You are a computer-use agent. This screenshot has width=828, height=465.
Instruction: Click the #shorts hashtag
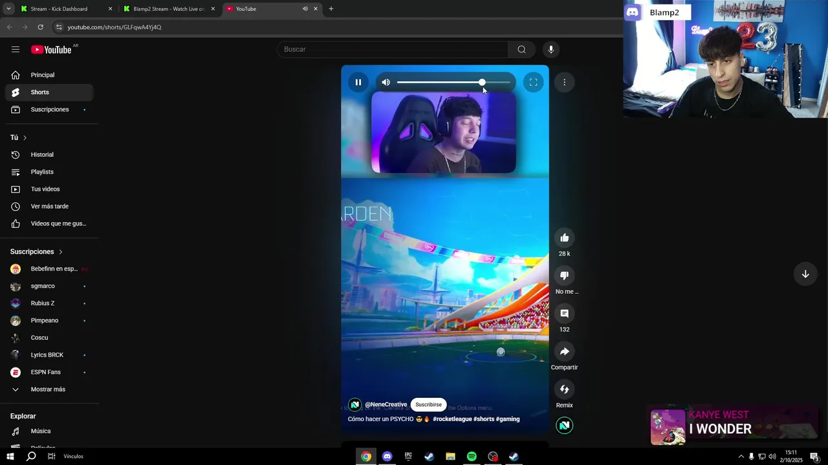pyautogui.click(x=484, y=419)
